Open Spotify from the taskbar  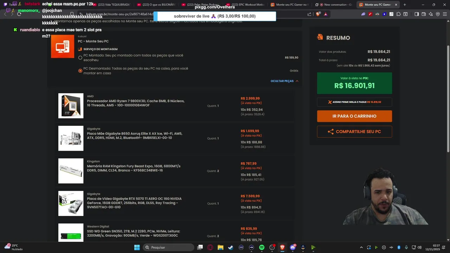262,247
